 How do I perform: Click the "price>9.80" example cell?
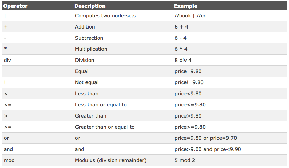click(188, 116)
